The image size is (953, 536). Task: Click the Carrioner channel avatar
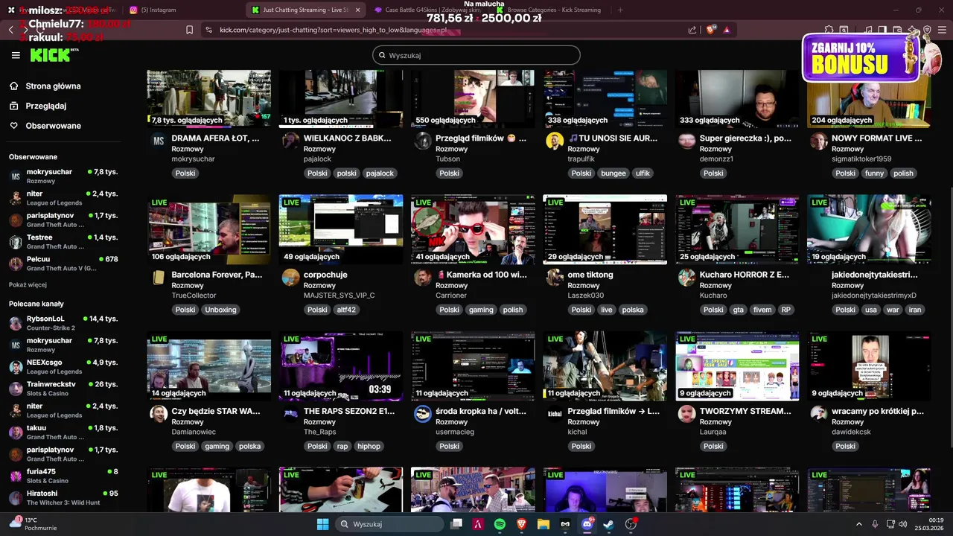pos(423,278)
